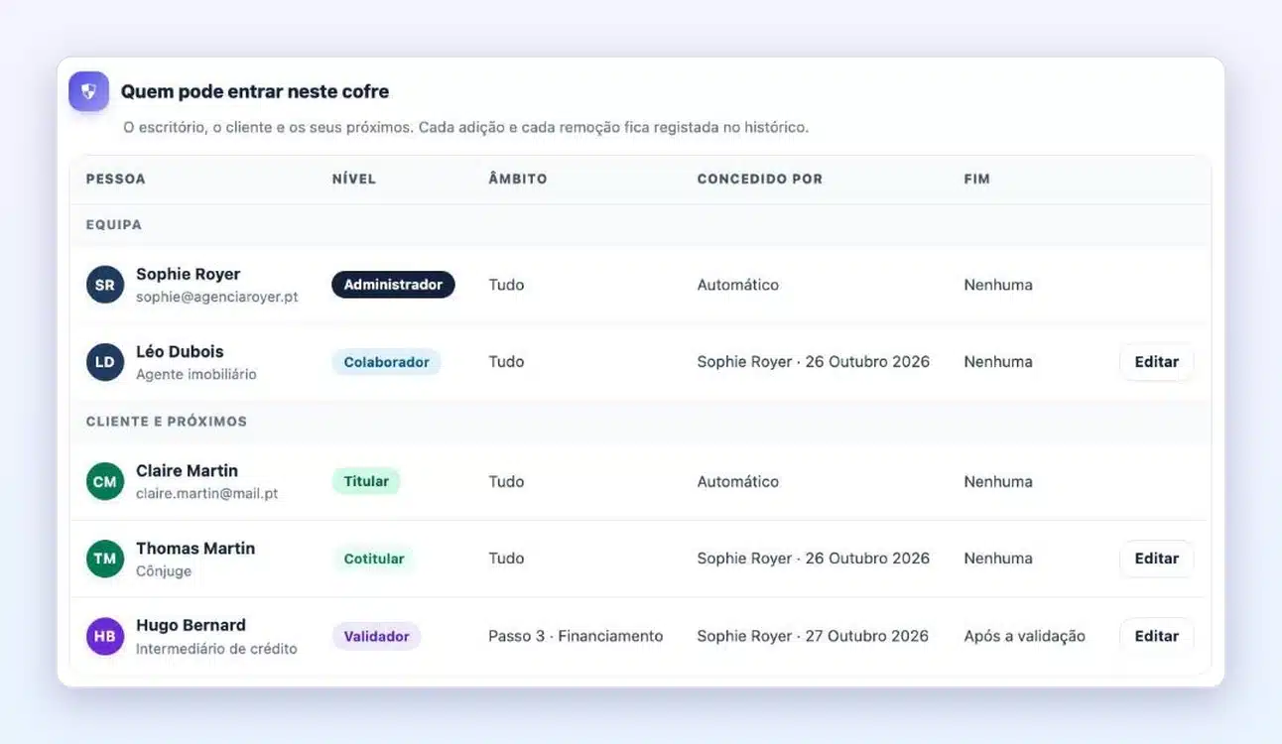Click the shield icon beside the vault title
The height and width of the screenshot is (744, 1282).
click(88, 91)
